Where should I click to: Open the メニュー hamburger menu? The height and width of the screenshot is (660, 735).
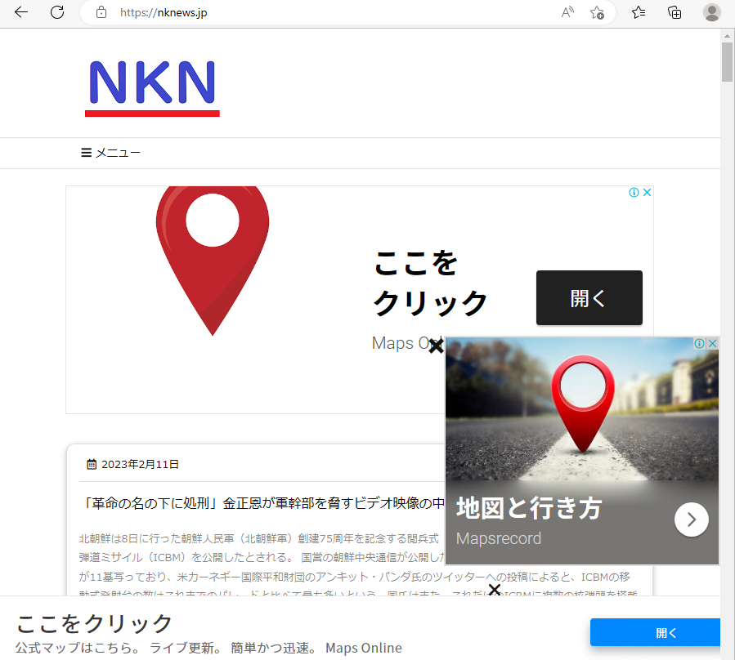click(110, 153)
